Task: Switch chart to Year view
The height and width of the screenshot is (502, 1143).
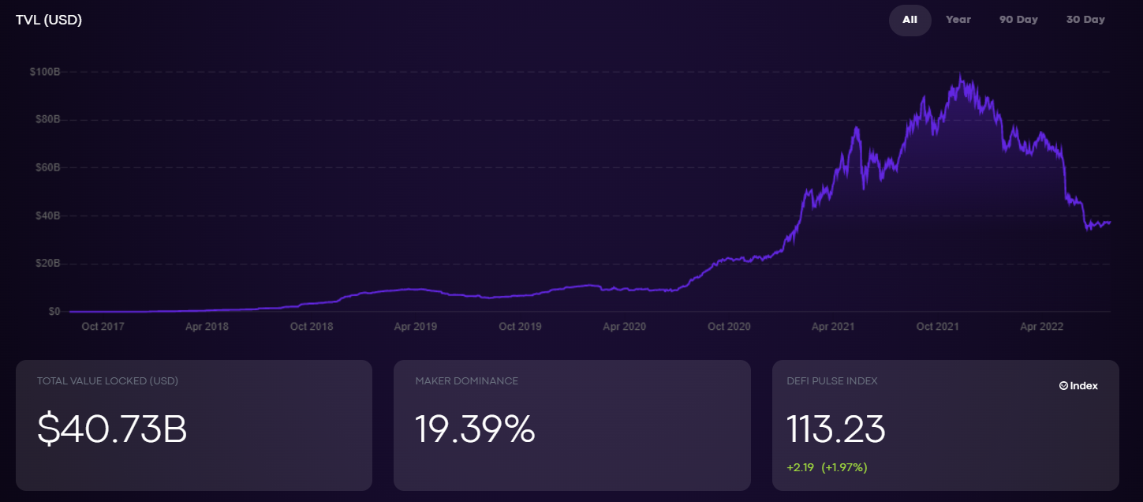Action: pyautogui.click(x=958, y=20)
